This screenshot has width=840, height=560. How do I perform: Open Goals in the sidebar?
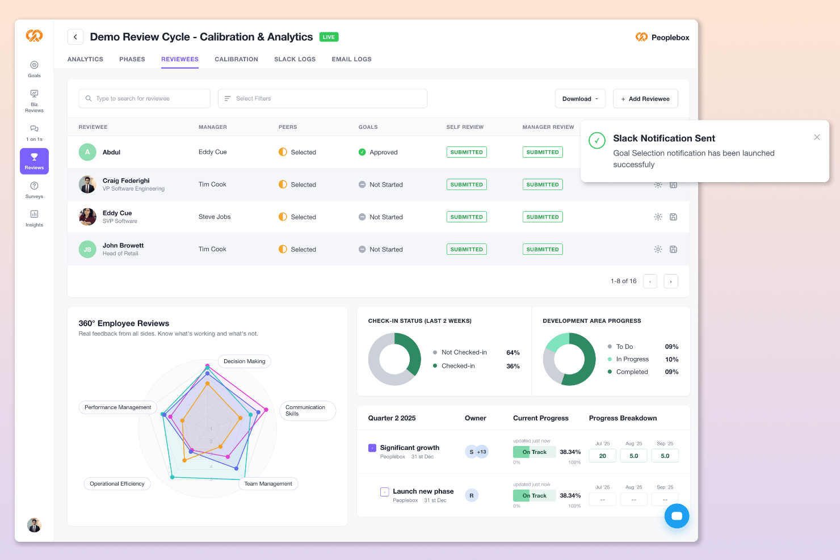(x=34, y=69)
